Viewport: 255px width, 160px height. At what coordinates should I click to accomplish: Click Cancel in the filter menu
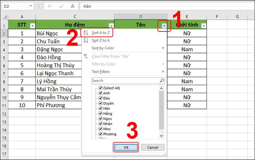[153, 148]
